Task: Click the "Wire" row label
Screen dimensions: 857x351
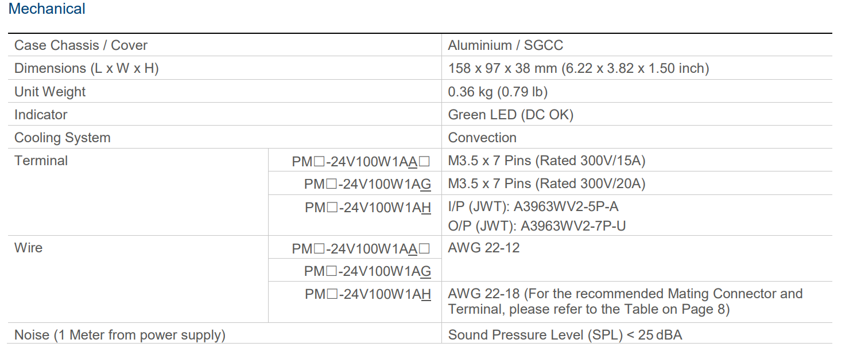Action: [x=28, y=248]
